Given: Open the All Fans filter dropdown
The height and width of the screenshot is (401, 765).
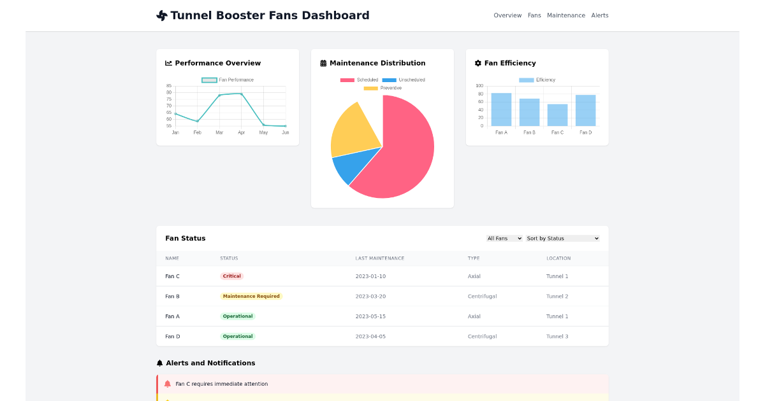Looking at the screenshot, I should point(504,238).
